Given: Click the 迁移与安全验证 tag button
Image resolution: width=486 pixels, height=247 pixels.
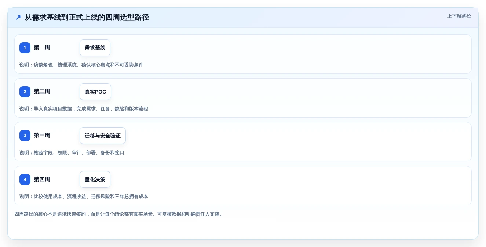Looking at the screenshot, I should 103,136.
